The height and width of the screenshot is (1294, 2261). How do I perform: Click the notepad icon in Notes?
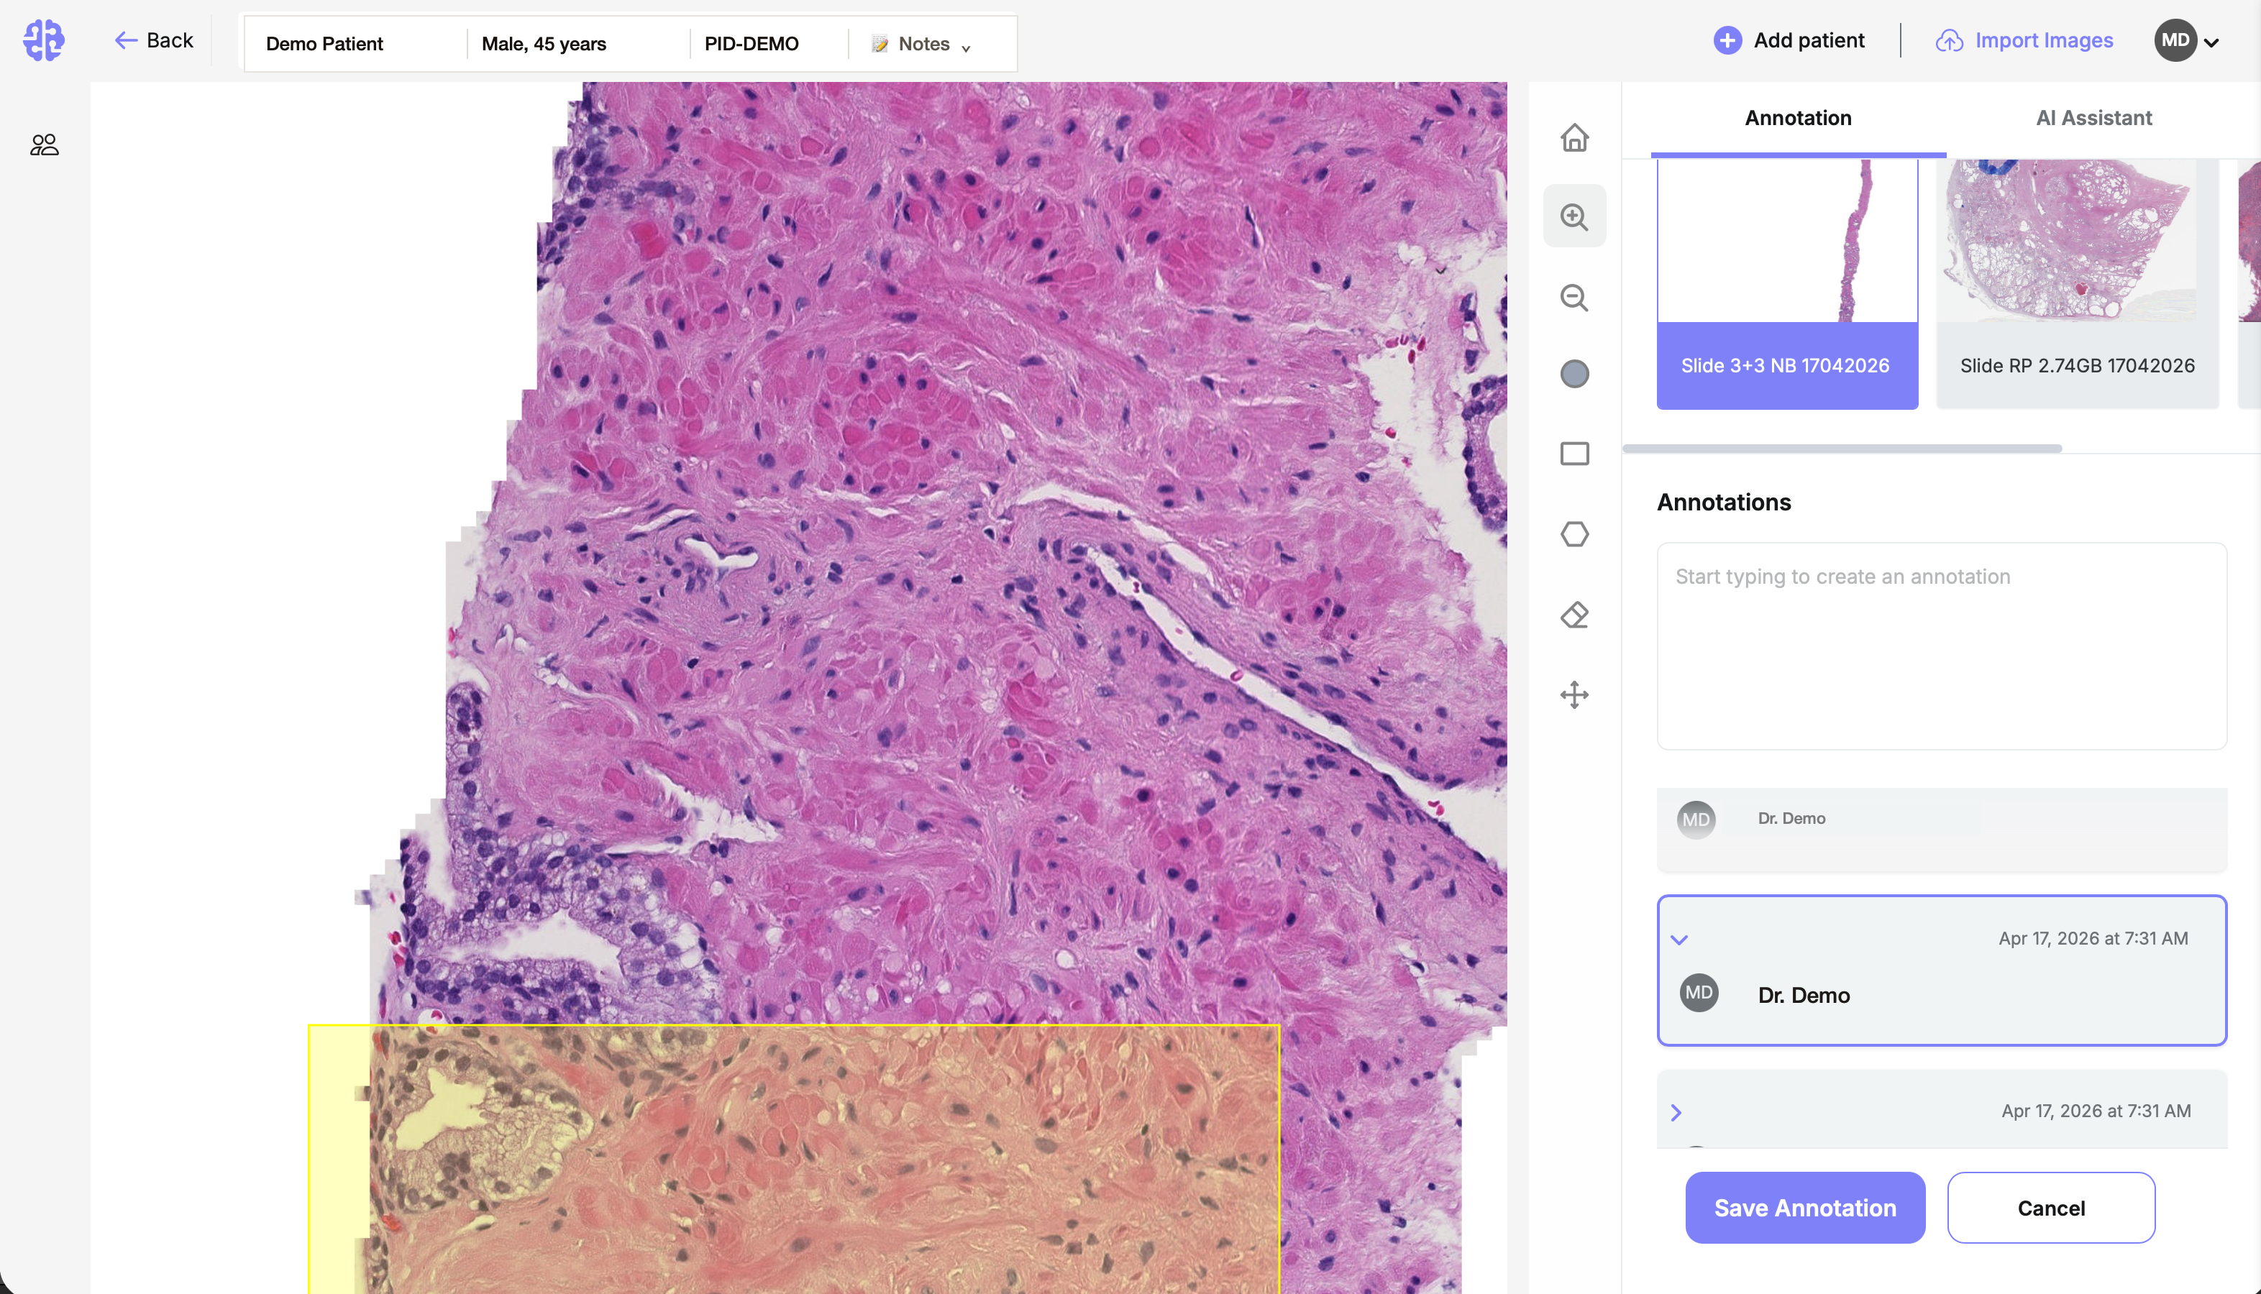[880, 44]
